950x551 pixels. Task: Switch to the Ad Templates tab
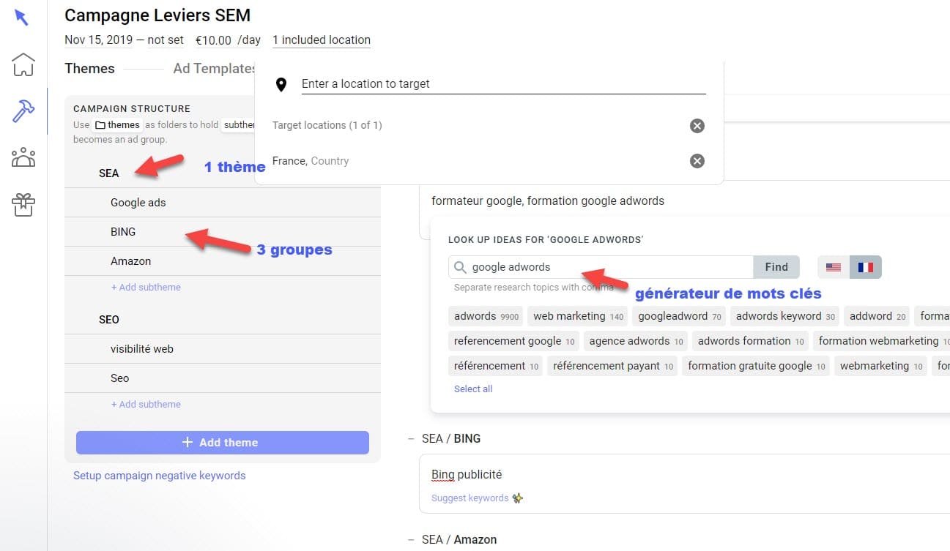214,69
